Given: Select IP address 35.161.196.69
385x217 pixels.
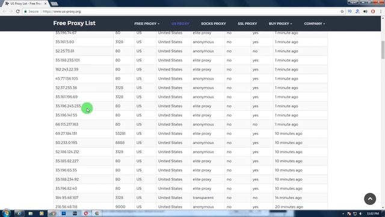Looking at the screenshot, I should [x=66, y=96].
